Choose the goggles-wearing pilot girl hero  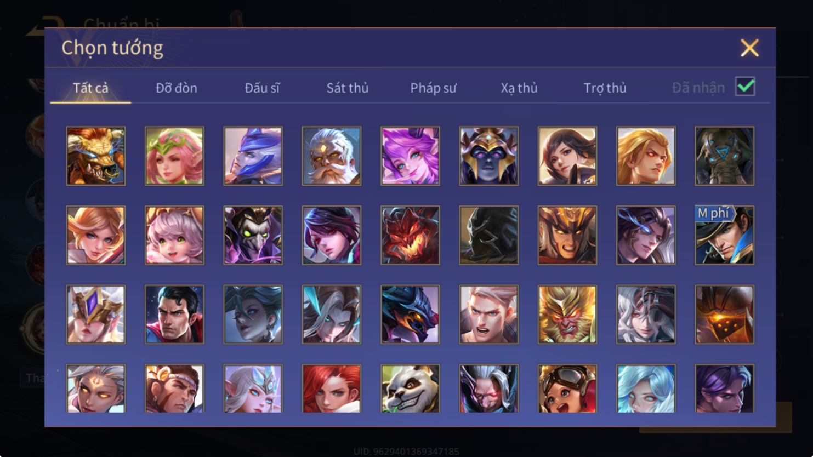click(x=567, y=389)
